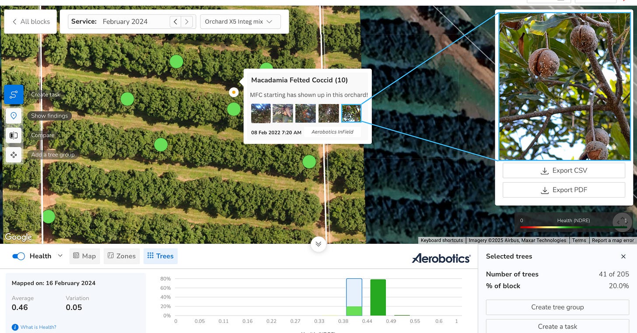Click the Average 0.46 value
Screen dimensions: 637x333
click(20, 307)
